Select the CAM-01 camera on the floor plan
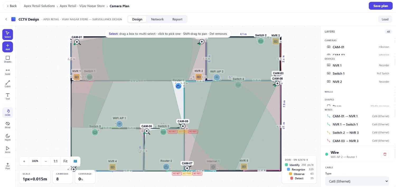The image size is (396, 187). tap(77, 42)
